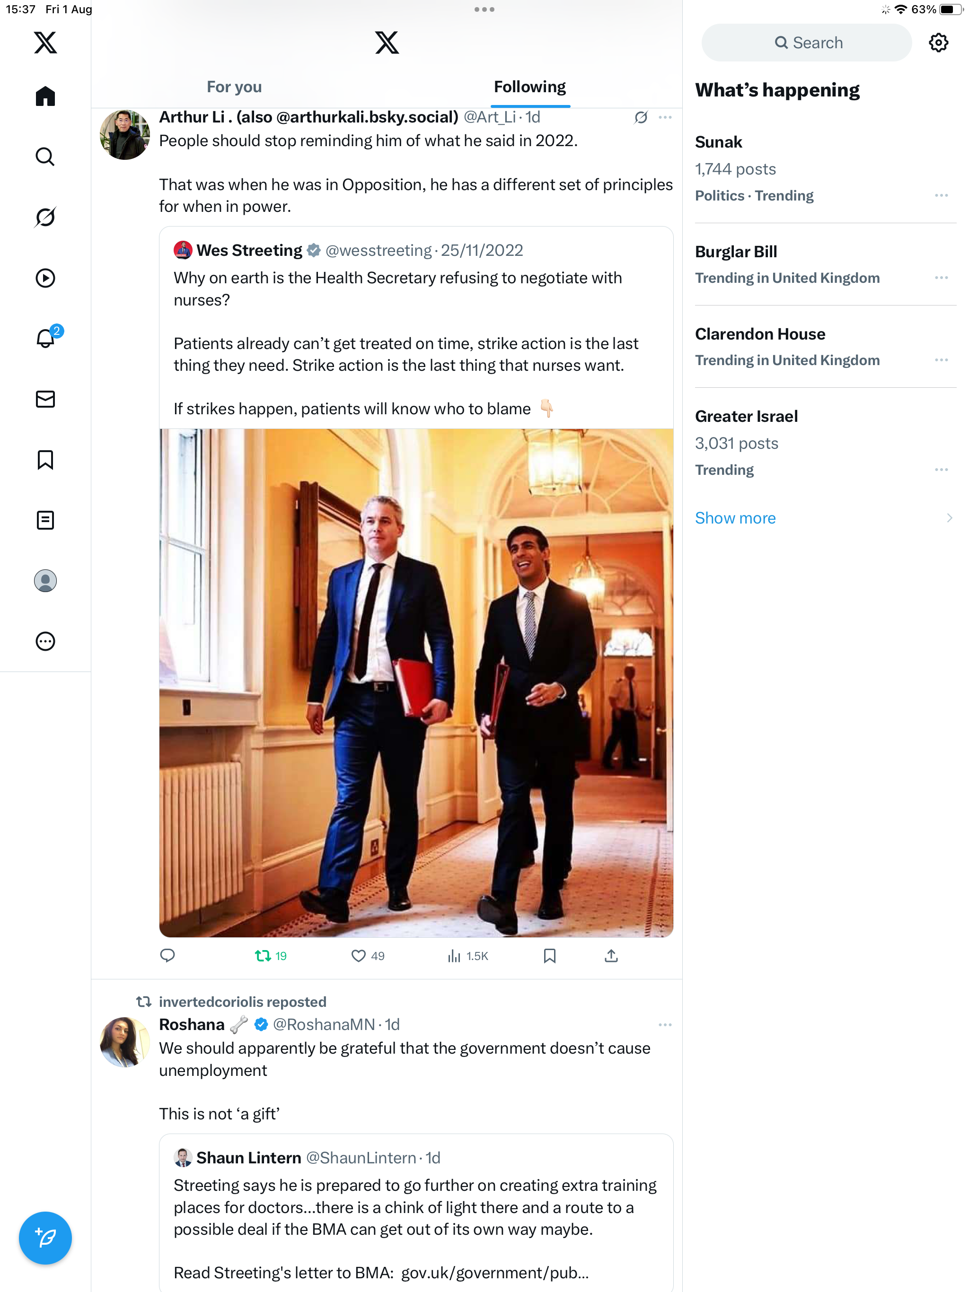Open the Notifications bell

45,338
